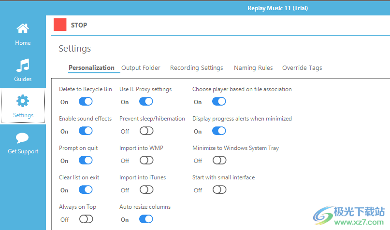Go to the Naming Rules tab
This screenshot has height=230, width=390.
(x=253, y=68)
